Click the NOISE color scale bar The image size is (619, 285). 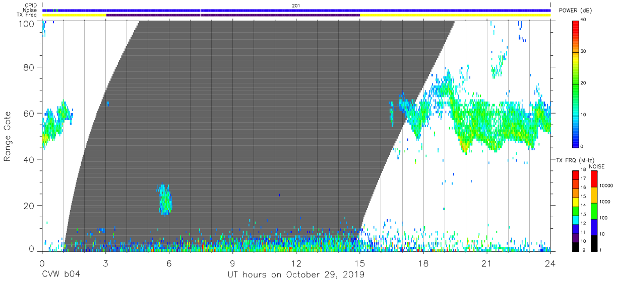[594, 211]
